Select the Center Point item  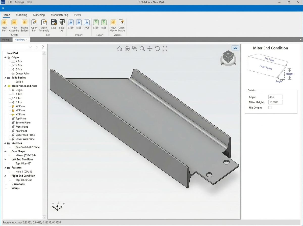click(x=22, y=74)
